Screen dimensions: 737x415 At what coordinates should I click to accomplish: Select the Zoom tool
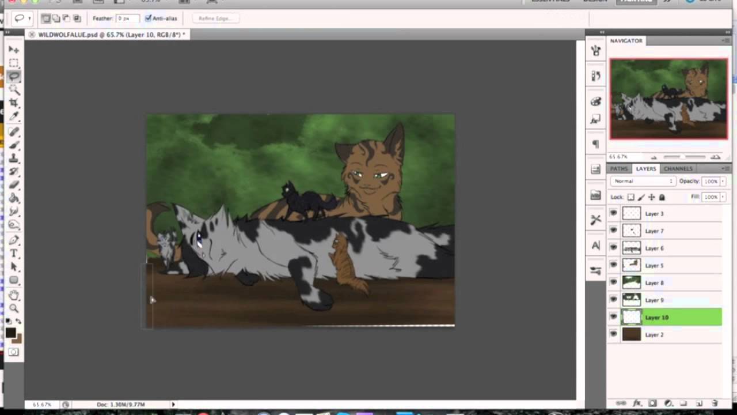pos(14,309)
